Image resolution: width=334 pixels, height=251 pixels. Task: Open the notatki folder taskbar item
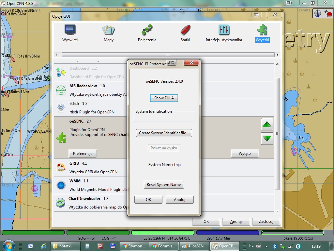click(x=65, y=246)
